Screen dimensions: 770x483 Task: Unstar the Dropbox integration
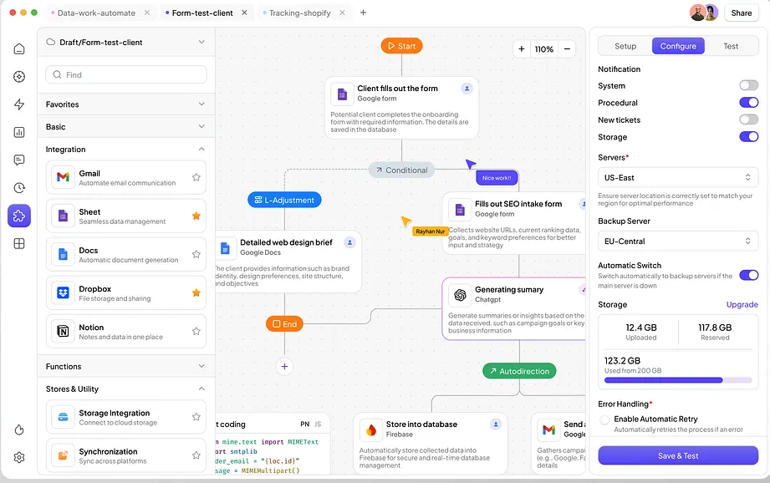coord(196,292)
